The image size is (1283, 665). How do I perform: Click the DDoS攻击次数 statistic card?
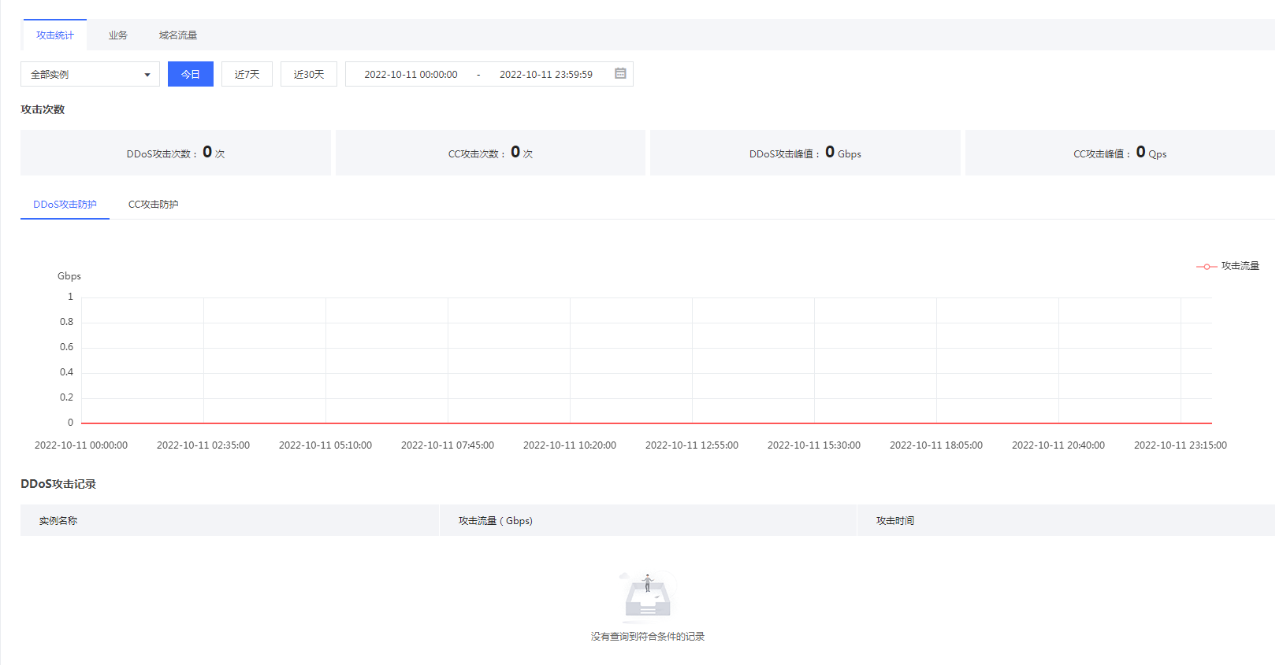[175, 153]
